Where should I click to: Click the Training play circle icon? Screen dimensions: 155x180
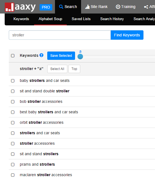tap(118, 7)
